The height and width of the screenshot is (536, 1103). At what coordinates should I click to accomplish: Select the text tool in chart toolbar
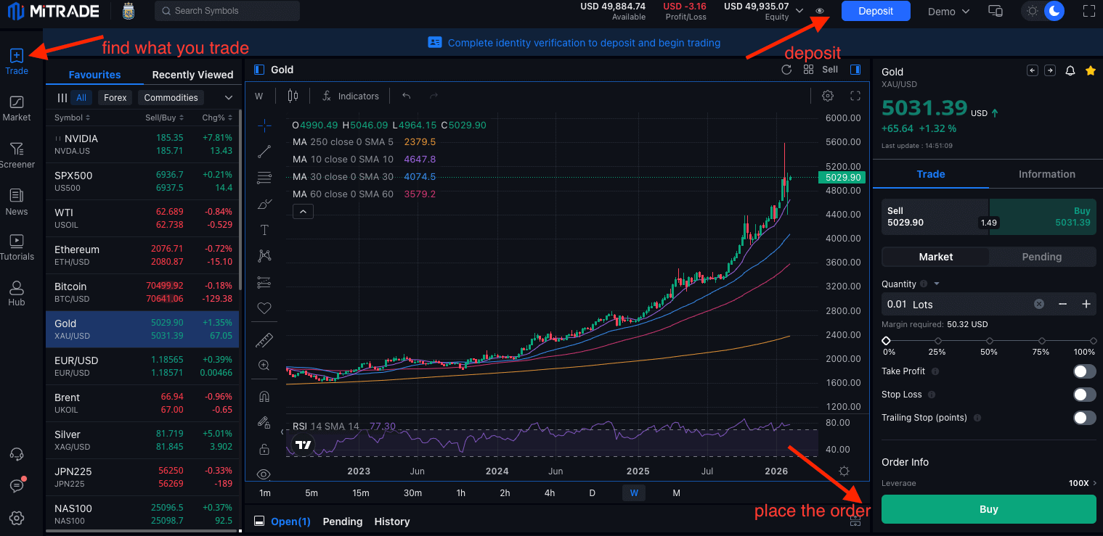point(264,230)
